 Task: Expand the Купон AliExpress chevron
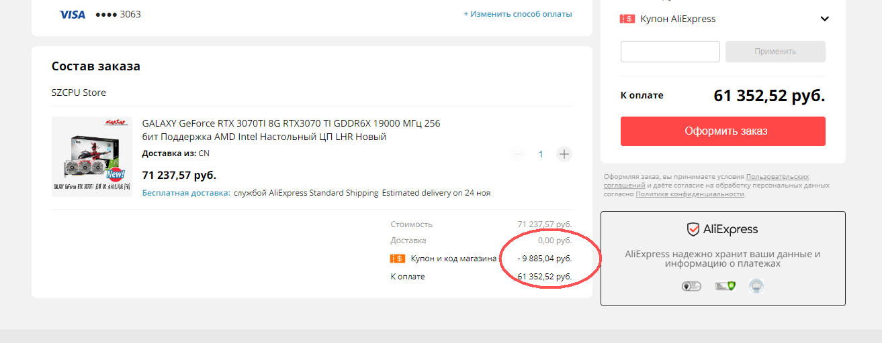825,19
